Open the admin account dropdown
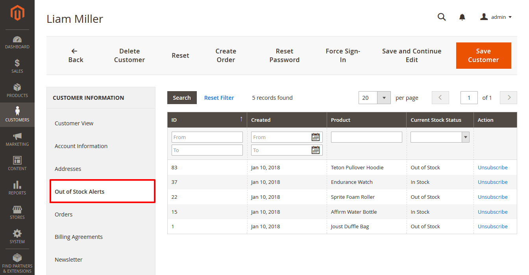The height and width of the screenshot is (275, 529). point(496,17)
